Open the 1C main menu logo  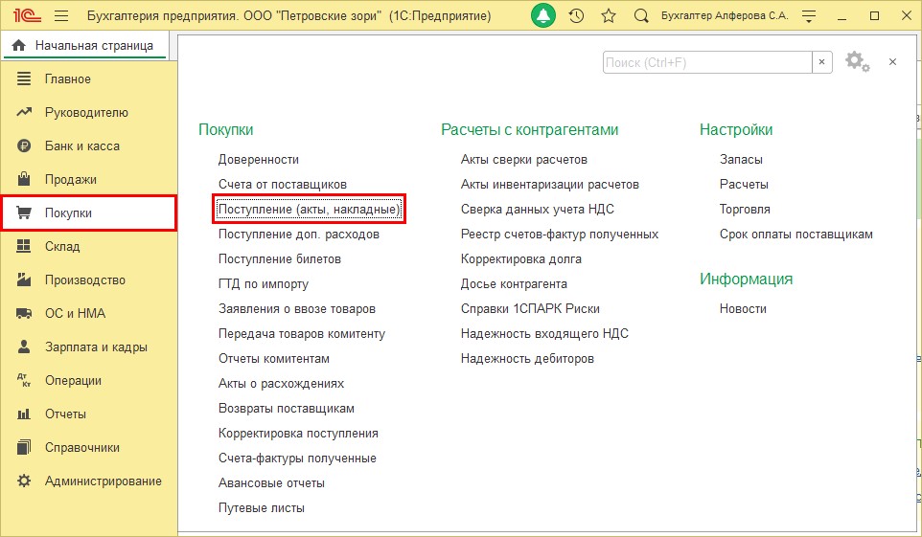pos(27,15)
